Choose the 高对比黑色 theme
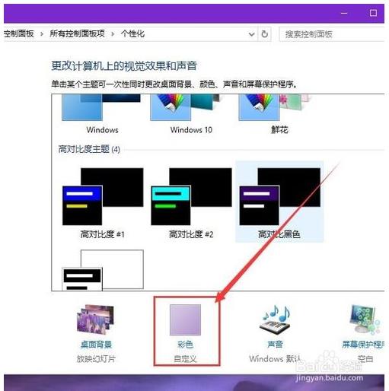The height and width of the screenshot is (391, 389). [279, 202]
